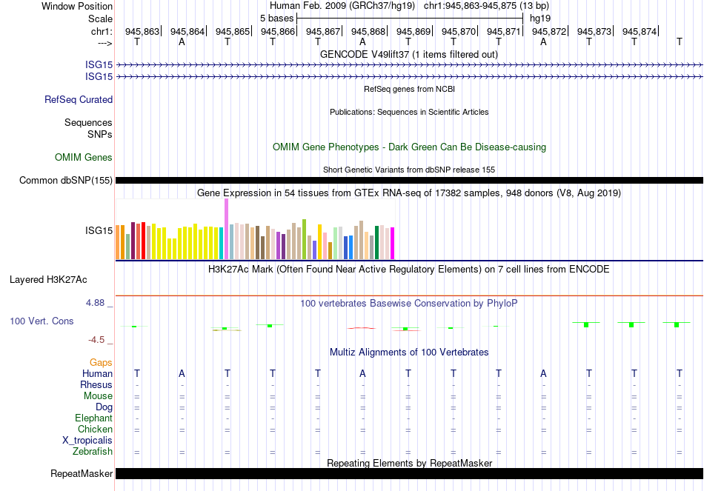704x491 pixels.
Task: Click Short Genetic Variants from dbSNP title
Action: click(x=409, y=170)
